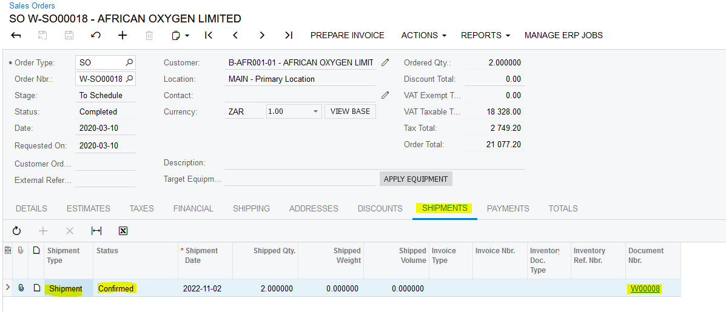Open the Payments tab

[508, 208]
